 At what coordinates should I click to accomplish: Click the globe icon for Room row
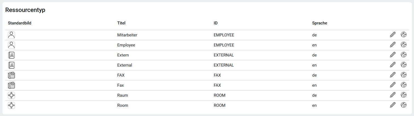403,105
